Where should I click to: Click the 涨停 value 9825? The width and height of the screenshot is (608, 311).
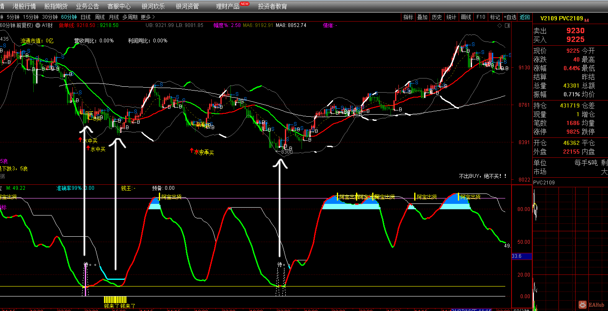[573, 132]
